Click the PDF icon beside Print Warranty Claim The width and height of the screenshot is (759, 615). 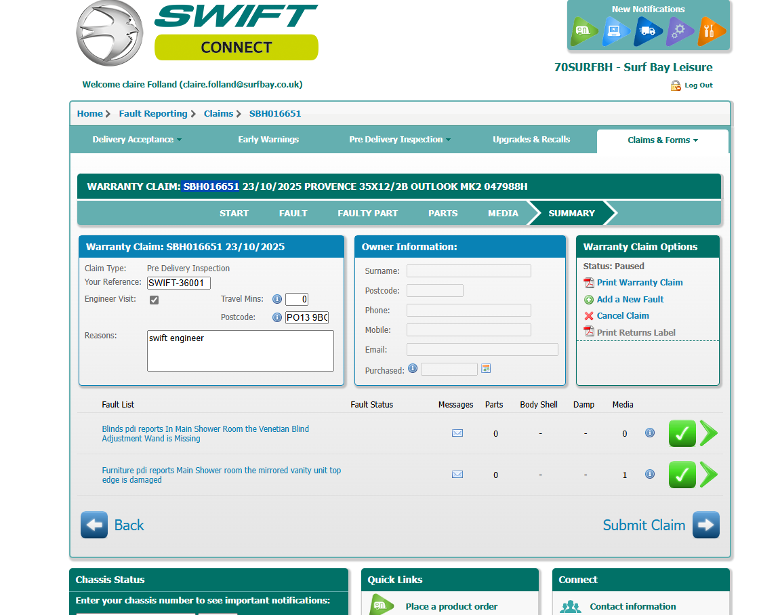[x=589, y=283]
